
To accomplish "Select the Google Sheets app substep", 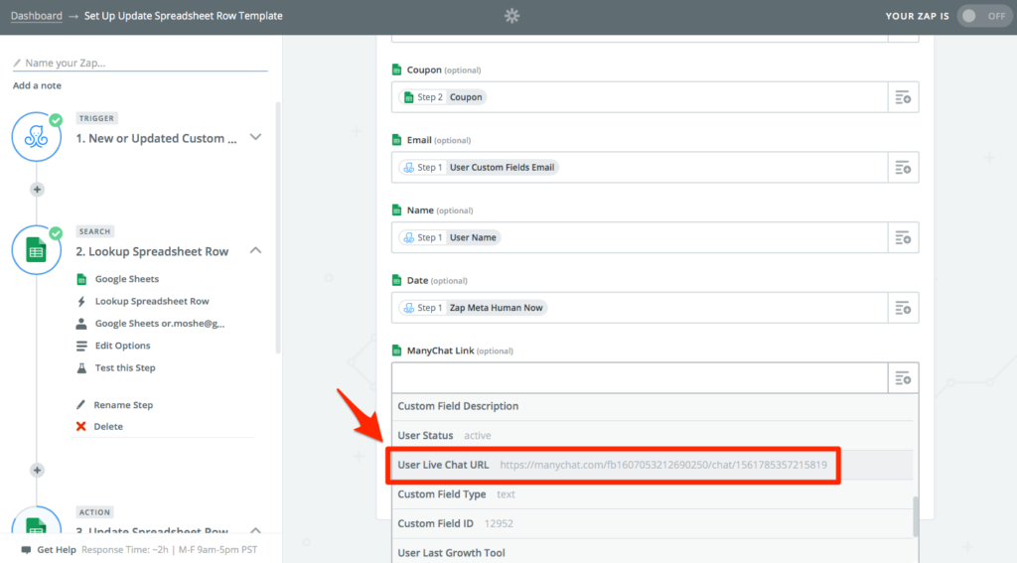I will [x=127, y=279].
